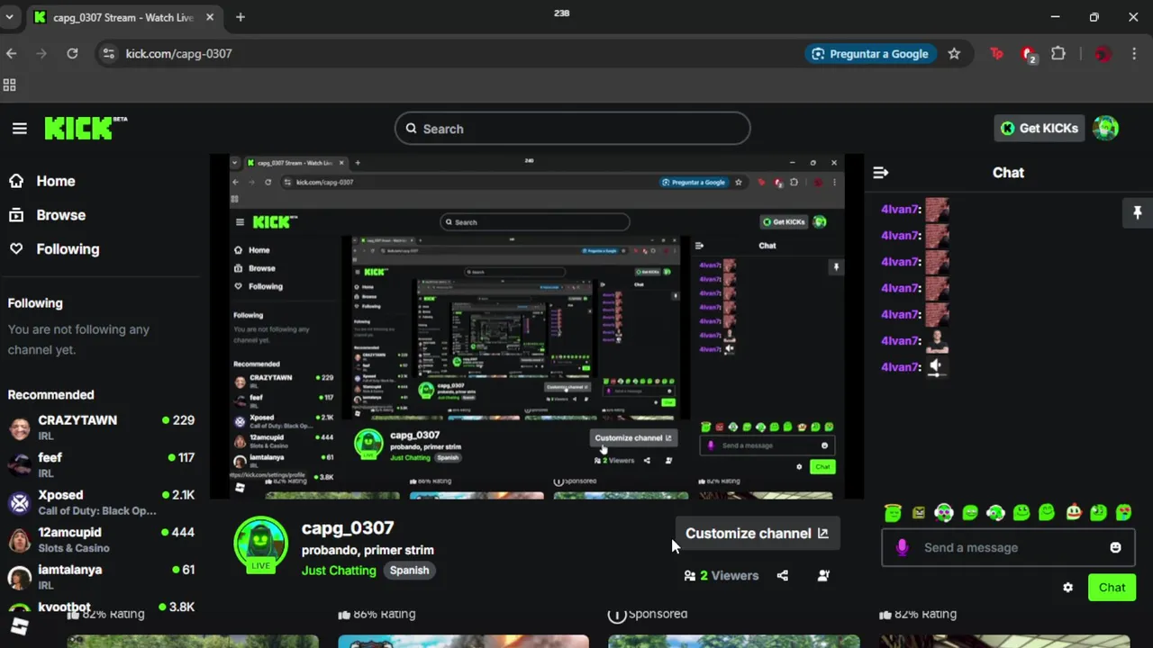Open chat settings gear icon
Image resolution: width=1153 pixels, height=648 pixels.
pyautogui.click(x=1067, y=588)
